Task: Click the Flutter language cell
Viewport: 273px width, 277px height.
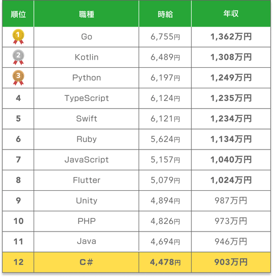Action: click(87, 180)
